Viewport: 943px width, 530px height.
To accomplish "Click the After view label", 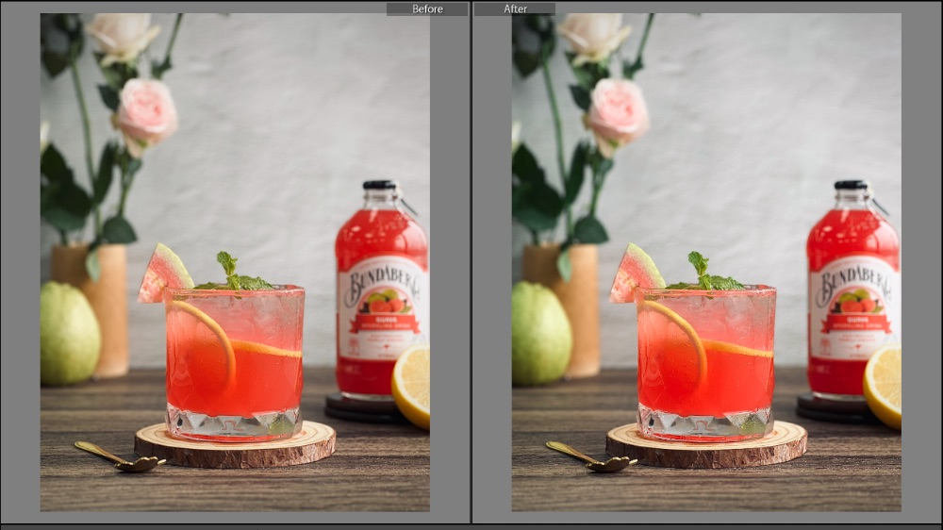I will [515, 9].
